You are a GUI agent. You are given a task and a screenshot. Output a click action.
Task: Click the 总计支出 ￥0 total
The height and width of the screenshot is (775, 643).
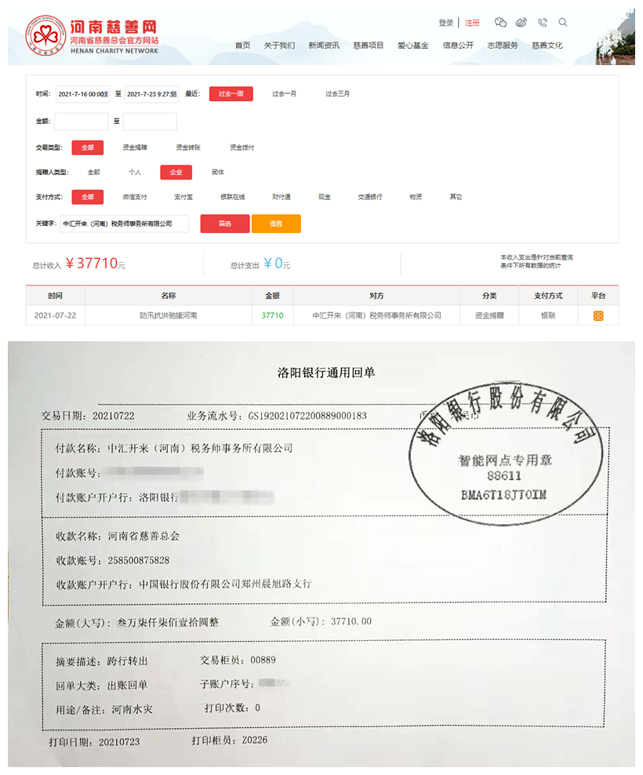tap(260, 264)
